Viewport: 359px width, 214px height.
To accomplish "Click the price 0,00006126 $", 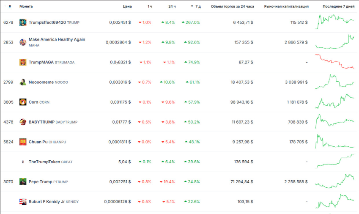I will coord(118,202).
